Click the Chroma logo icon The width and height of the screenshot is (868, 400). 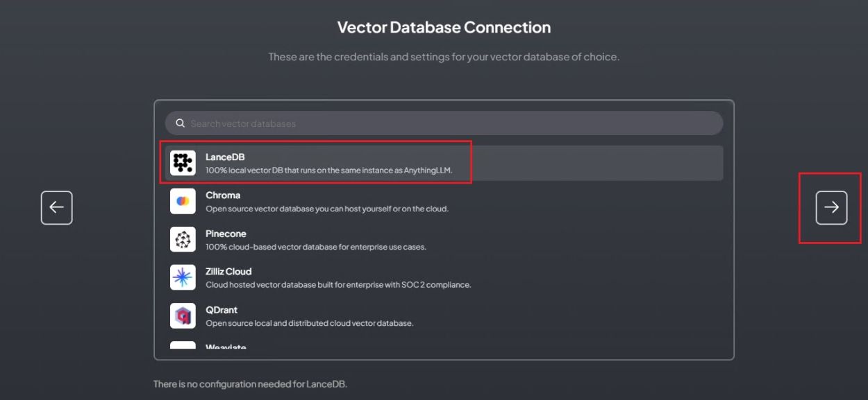point(183,201)
